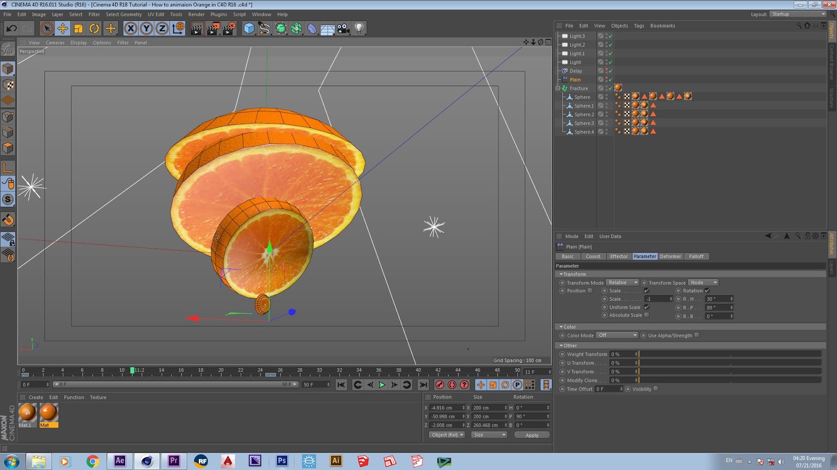Screen dimensions: 837x470
Task: Switch to the Falloff tab
Action: (x=696, y=256)
